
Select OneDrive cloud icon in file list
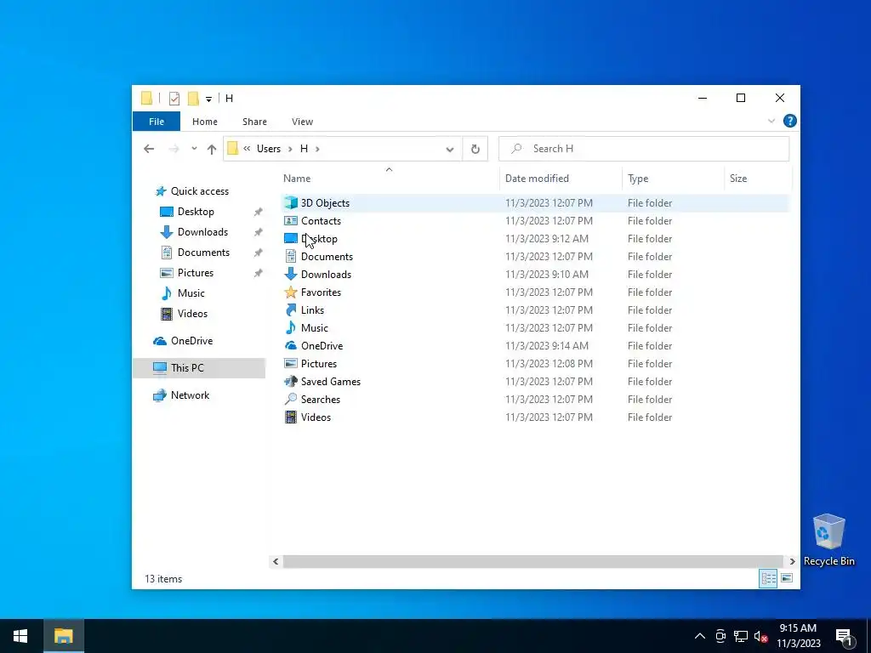pos(291,345)
